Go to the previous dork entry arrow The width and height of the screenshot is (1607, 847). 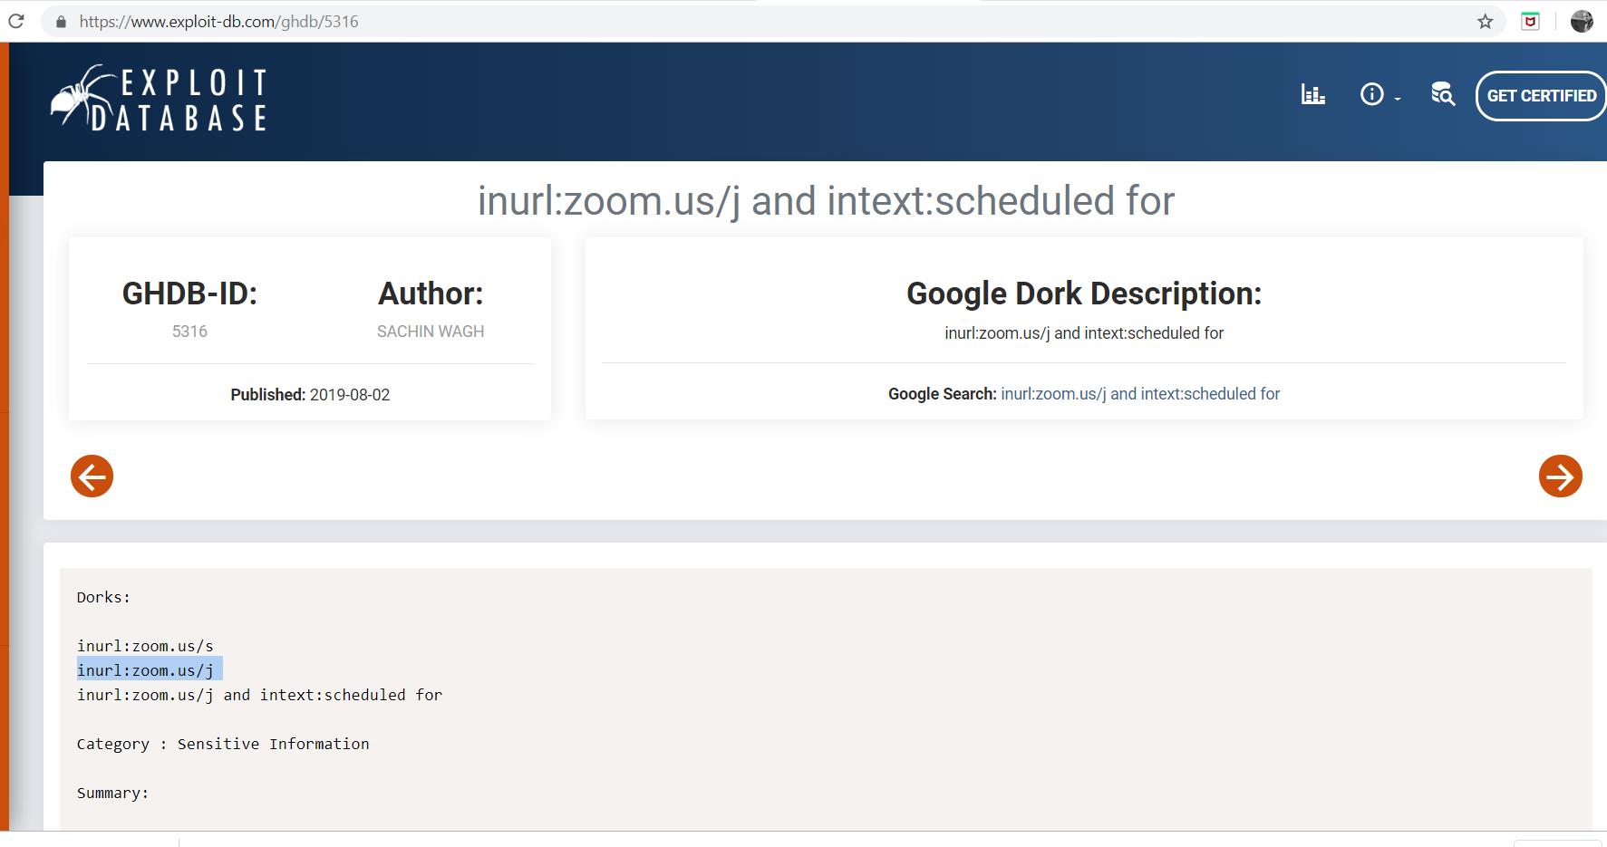tap(92, 476)
